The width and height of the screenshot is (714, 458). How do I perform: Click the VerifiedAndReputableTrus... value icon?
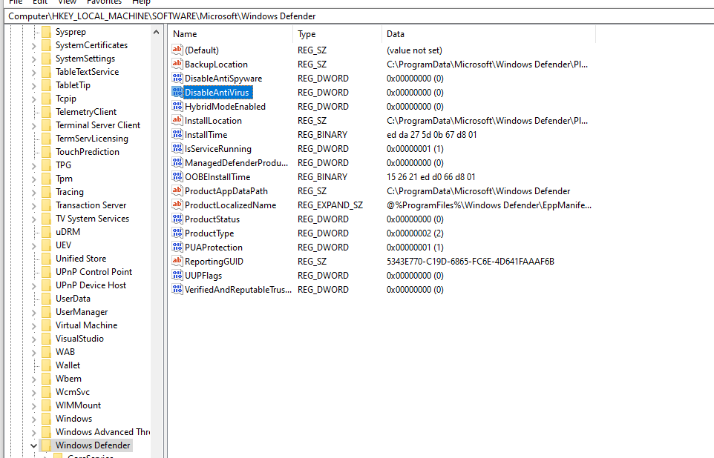pyautogui.click(x=177, y=290)
